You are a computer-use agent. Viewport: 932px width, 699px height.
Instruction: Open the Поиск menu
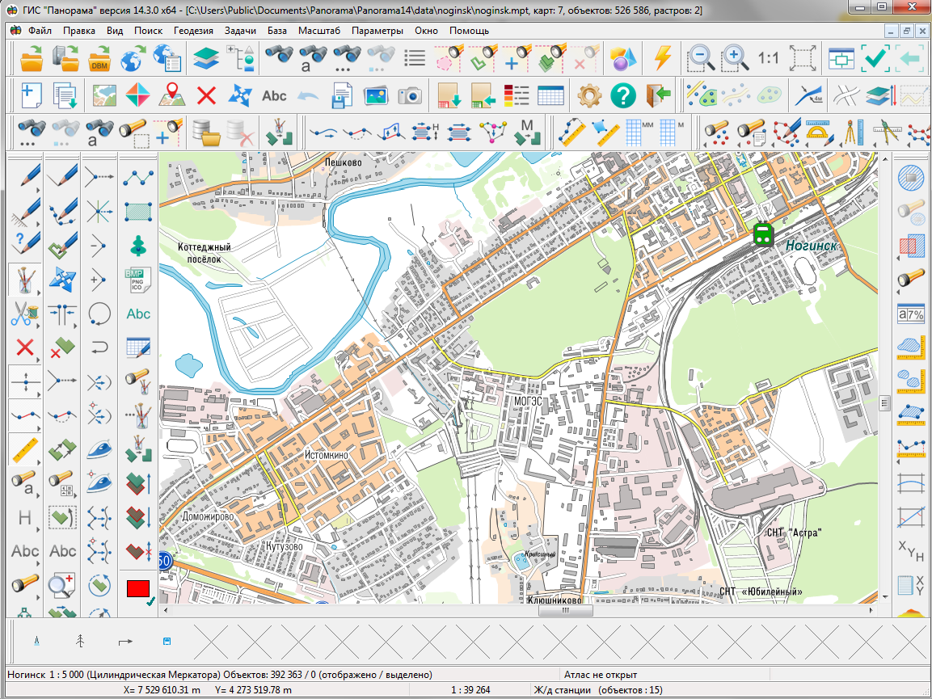pyautogui.click(x=148, y=31)
